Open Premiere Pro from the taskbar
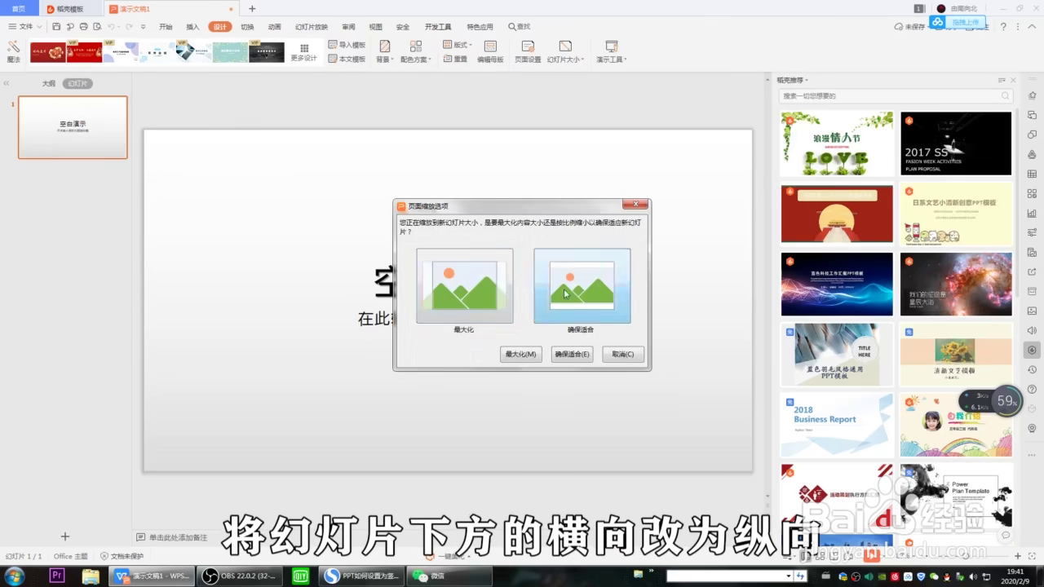The height and width of the screenshot is (587, 1044). pyautogui.click(x=57, y=576)
